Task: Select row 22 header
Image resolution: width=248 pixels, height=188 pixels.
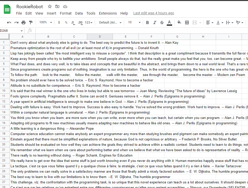Action: pos(5,155)
